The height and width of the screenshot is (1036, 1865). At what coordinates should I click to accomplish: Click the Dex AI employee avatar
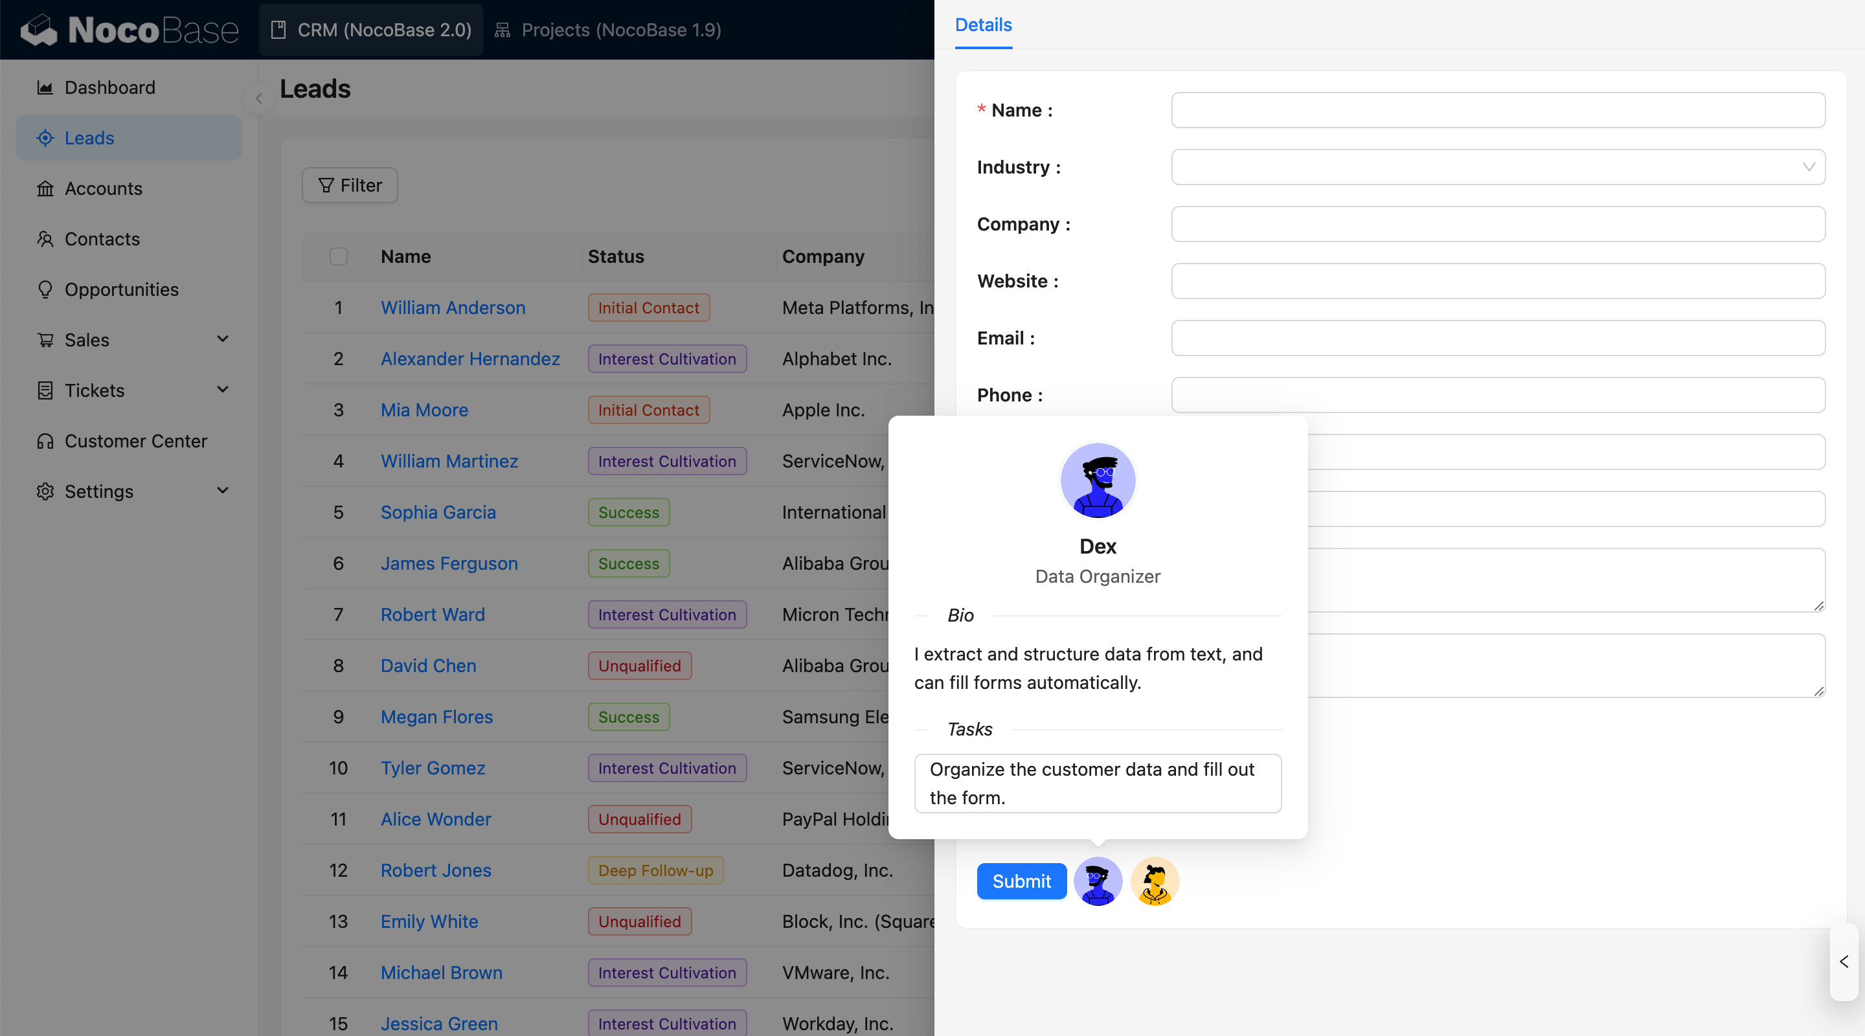pyautogui.click(x=1098, y=881)
